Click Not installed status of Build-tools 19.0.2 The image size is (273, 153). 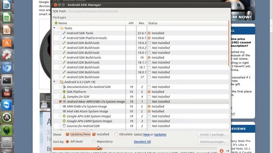click(x=161, y=48)
